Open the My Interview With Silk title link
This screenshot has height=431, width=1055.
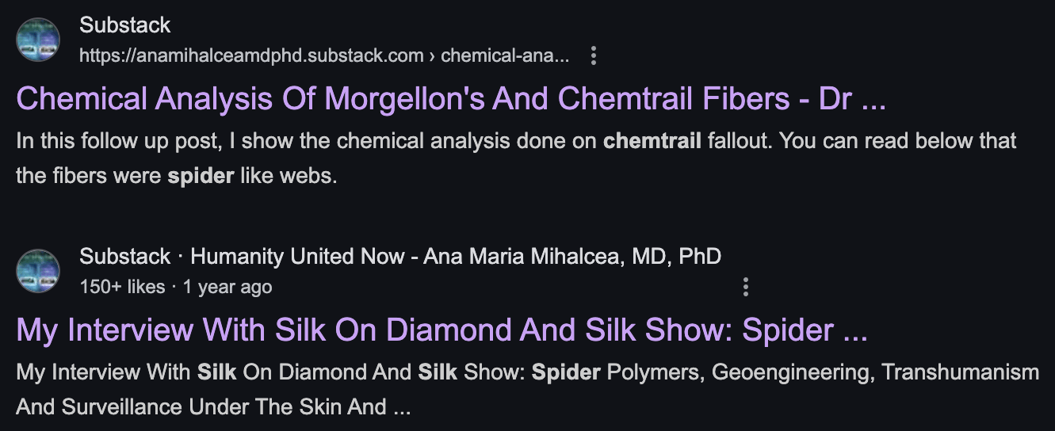coord(441,330)
